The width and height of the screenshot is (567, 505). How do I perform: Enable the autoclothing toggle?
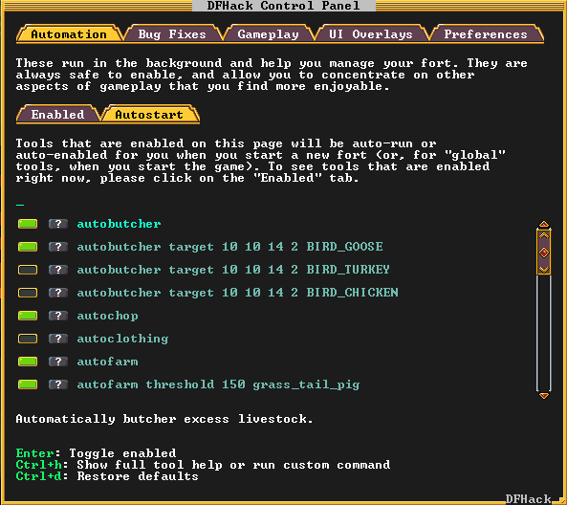tap(28, 339)
